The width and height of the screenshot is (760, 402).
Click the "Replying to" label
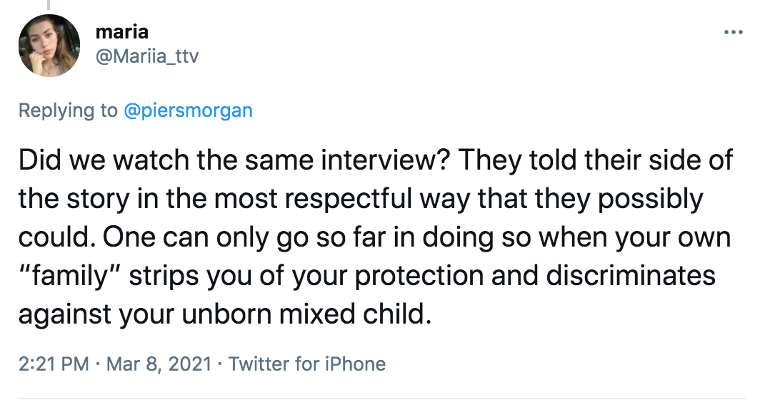click(69, 111)
